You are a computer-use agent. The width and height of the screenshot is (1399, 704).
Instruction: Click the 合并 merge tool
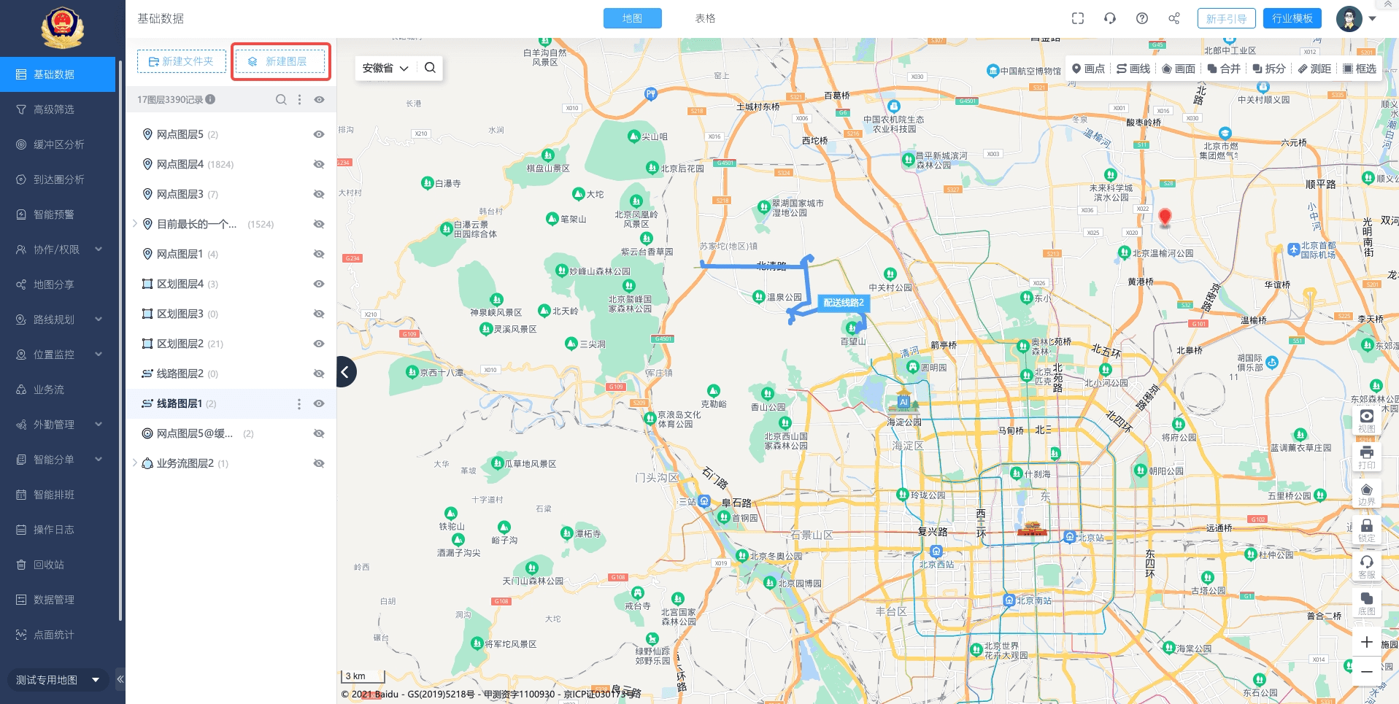coord(1224,69)
